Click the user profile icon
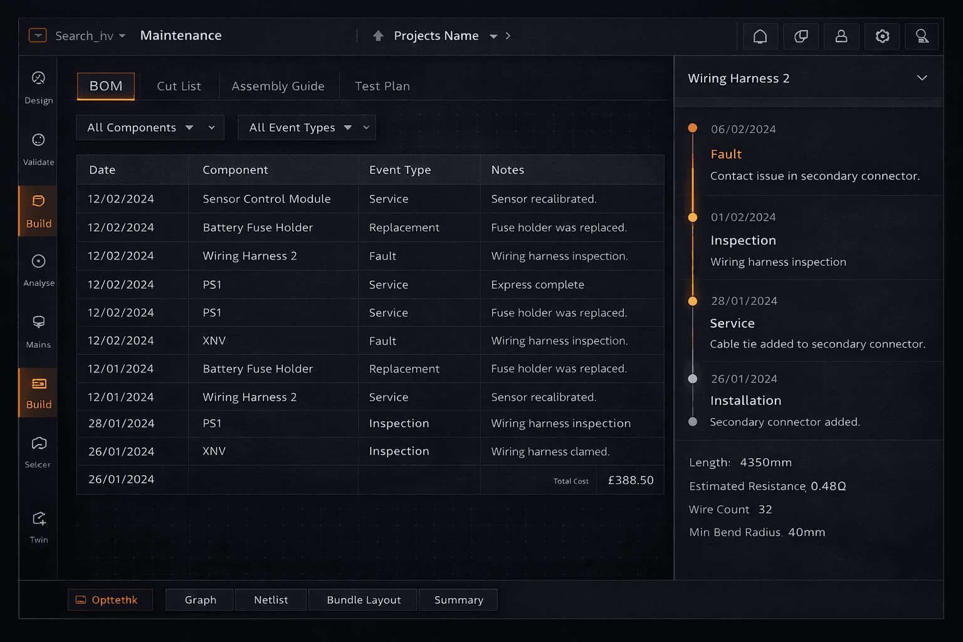Image resolution: width=963 pixels, height=642 pixels. 841,36
